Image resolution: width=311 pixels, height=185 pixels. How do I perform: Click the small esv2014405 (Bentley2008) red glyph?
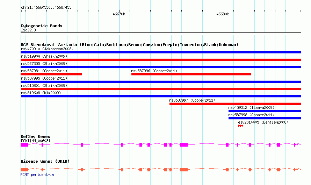click(241, 126)
